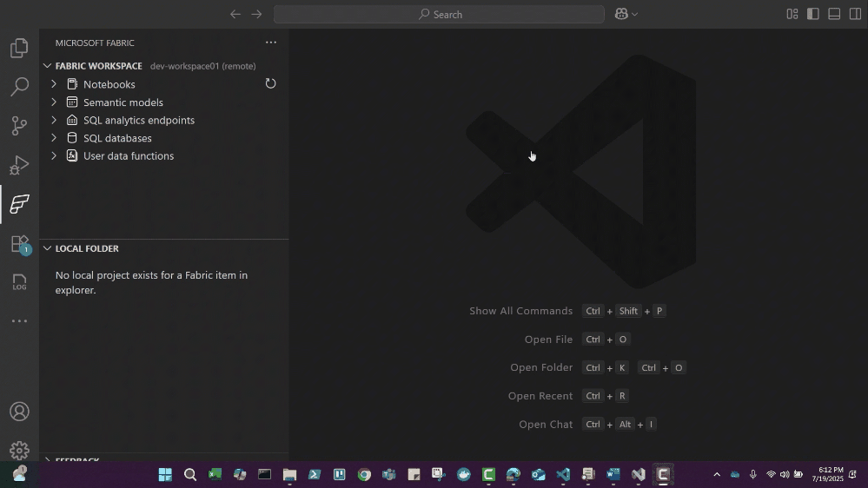Click the MICROSOFT FABRIC panel title
The height and width of the screenshot is (488, 868).
(x=95, y=43)
